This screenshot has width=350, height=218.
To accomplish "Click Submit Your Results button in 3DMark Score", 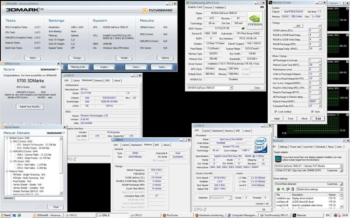I will tap(30, 107).
